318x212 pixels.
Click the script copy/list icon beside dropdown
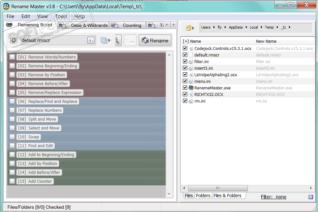click(x=104, y=40)
